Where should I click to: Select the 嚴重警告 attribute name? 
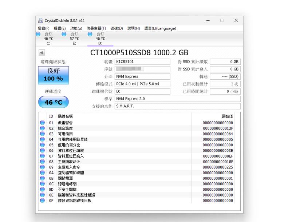point(65,123)
